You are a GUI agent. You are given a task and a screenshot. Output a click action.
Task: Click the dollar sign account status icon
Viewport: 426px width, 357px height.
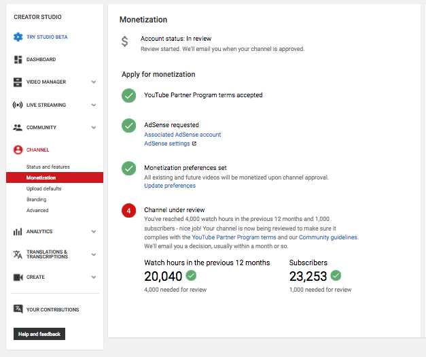[x=125, y=41]
